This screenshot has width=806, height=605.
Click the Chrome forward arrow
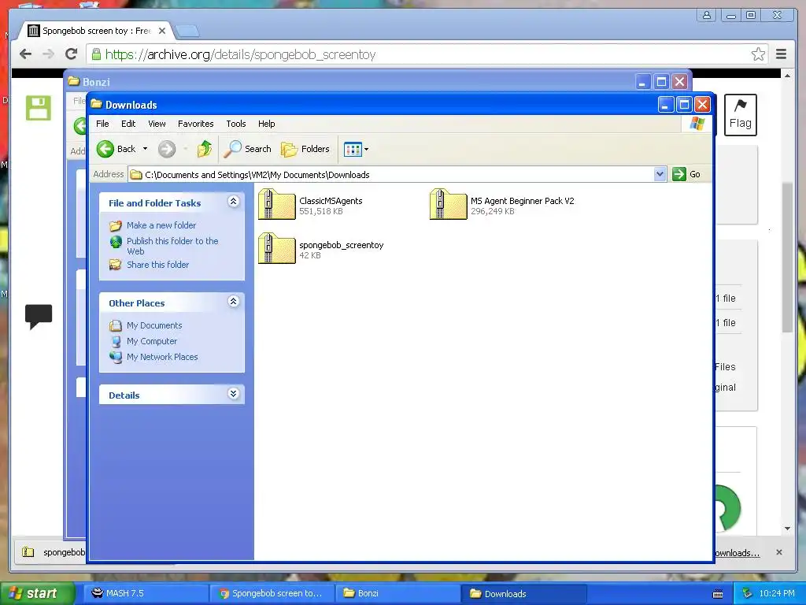coord(48,54)
